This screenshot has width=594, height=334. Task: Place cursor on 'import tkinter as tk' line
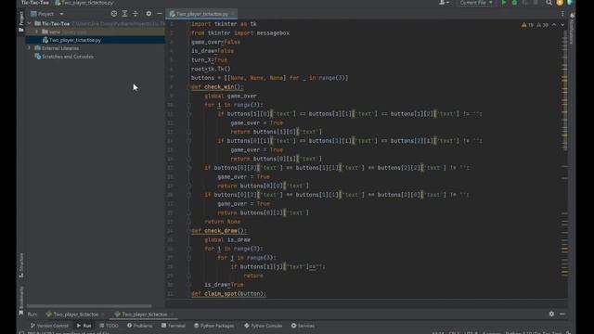click(x=224, y=24)
